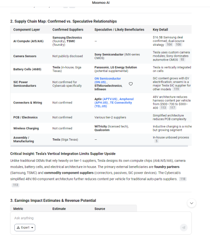Click the table's horizontal scrollbar

click(99, 146)
